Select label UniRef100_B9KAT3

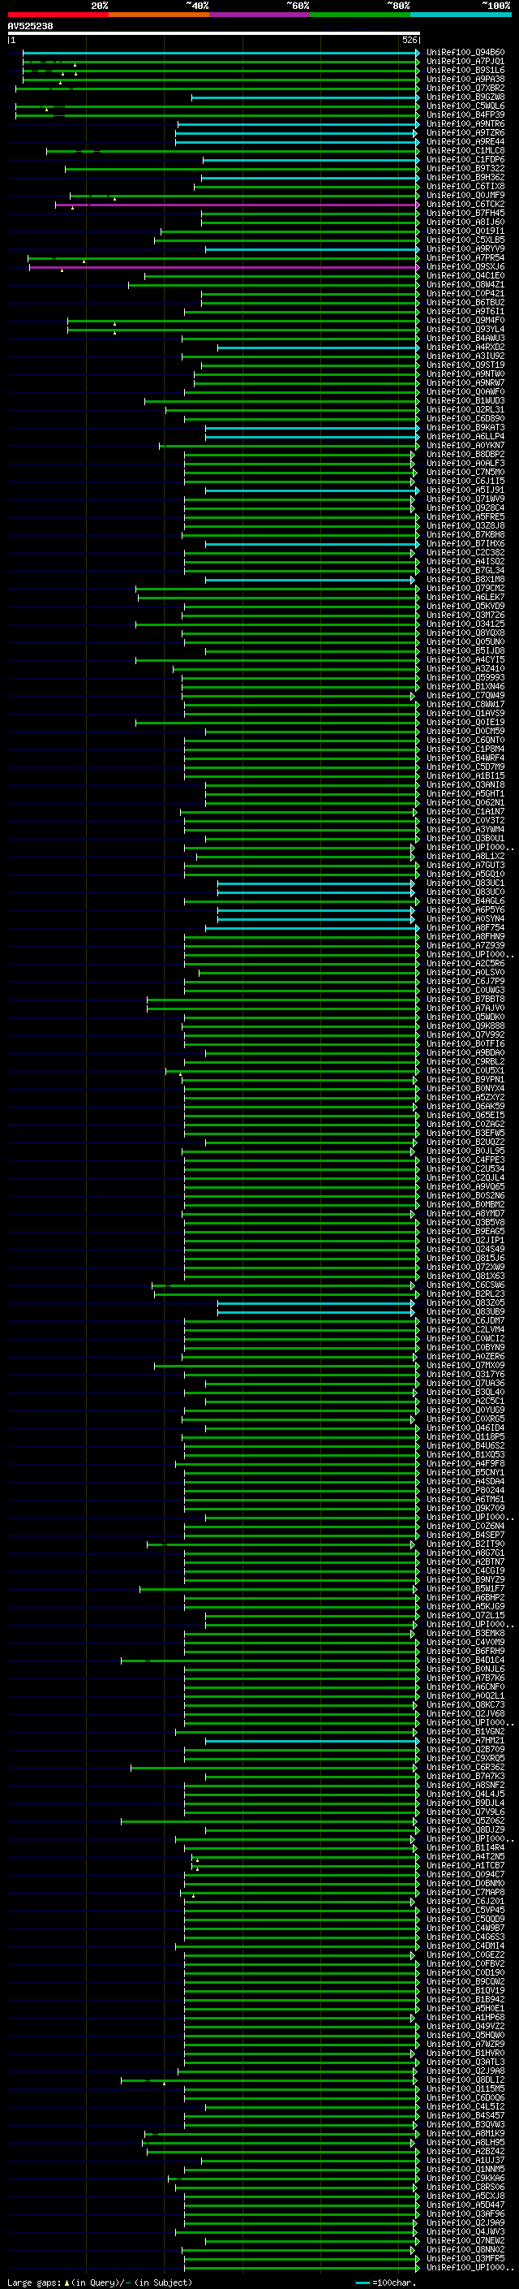(465, 427)
